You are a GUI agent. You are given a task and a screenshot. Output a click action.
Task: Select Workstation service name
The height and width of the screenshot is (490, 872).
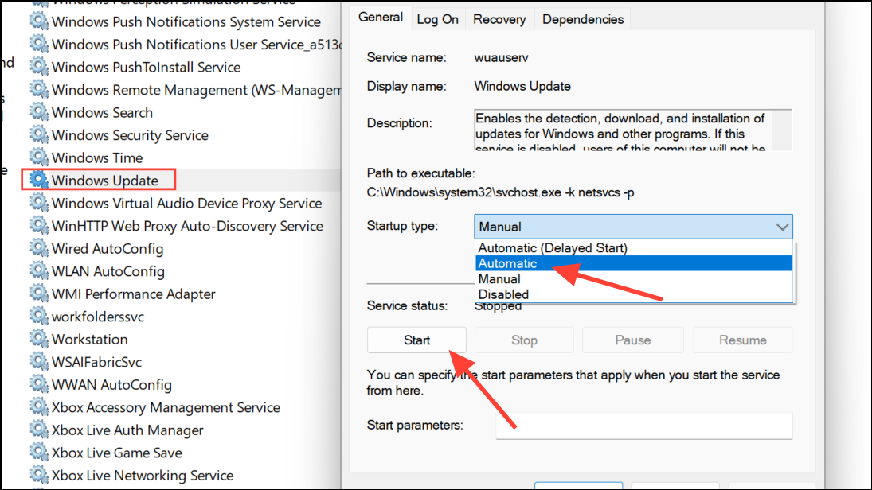(89, 340)
